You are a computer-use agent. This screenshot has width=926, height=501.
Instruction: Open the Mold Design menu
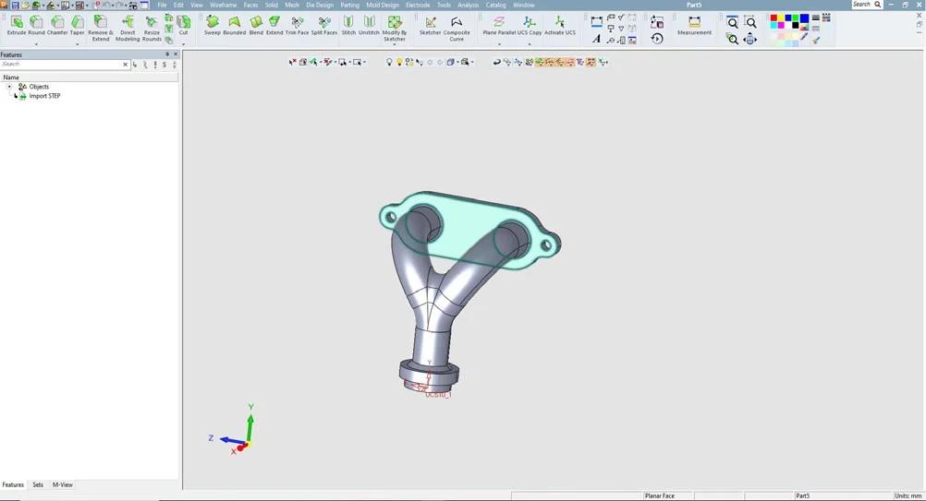[x=383, y=5]
